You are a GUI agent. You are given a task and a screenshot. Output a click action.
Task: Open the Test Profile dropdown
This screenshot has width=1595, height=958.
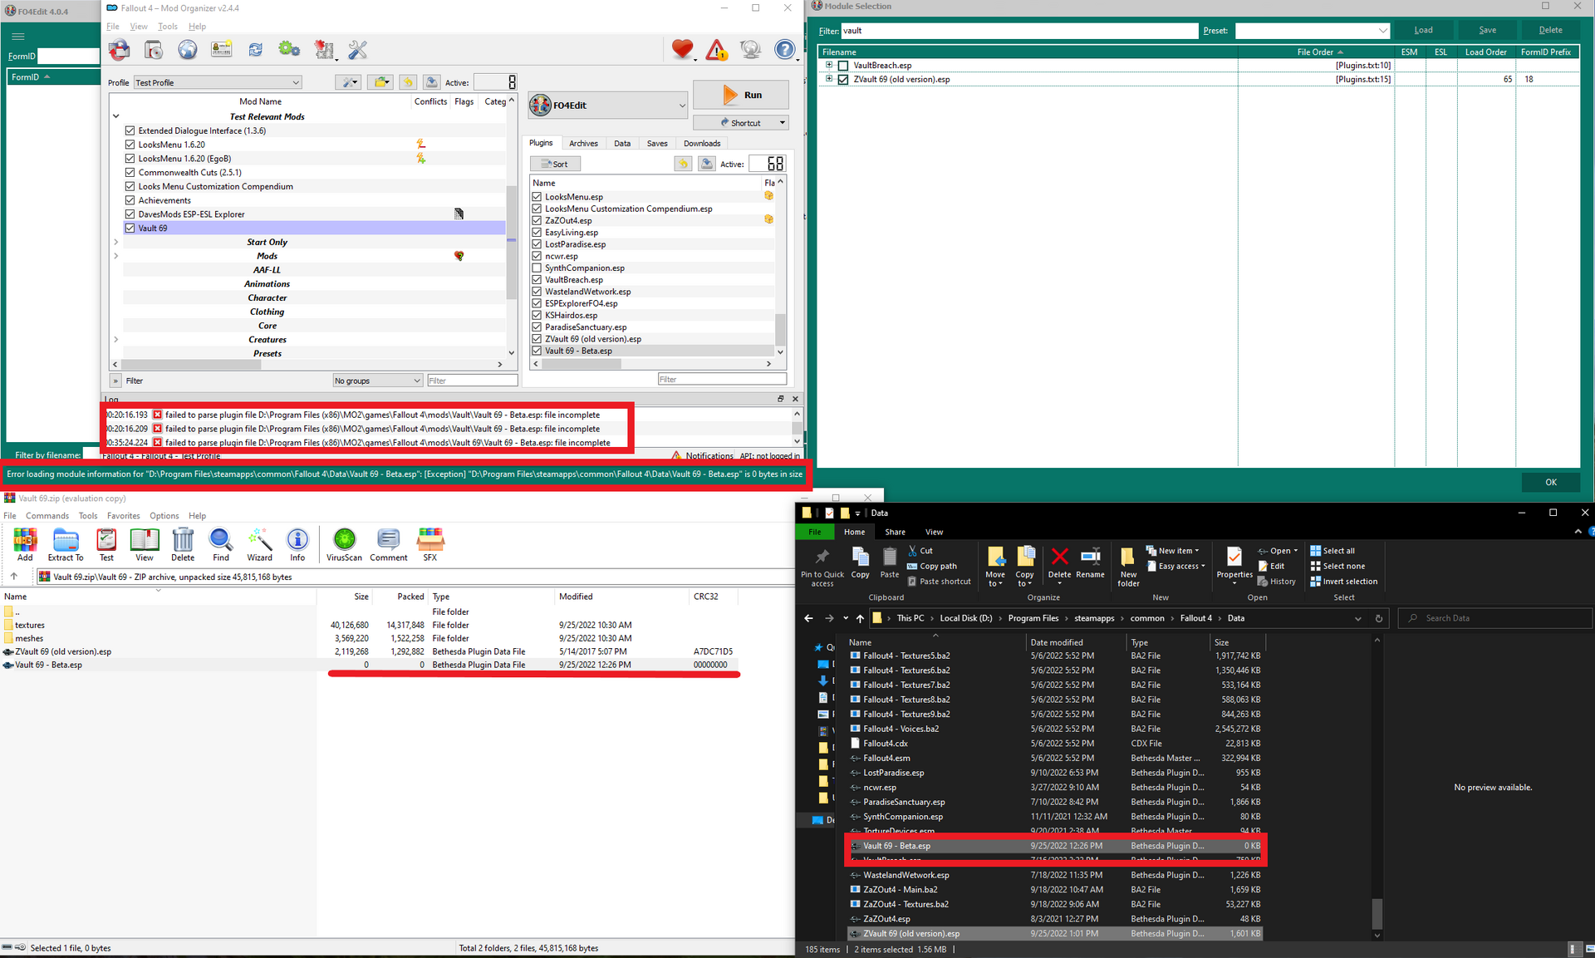pyautogui.click(x=218, y=82)
